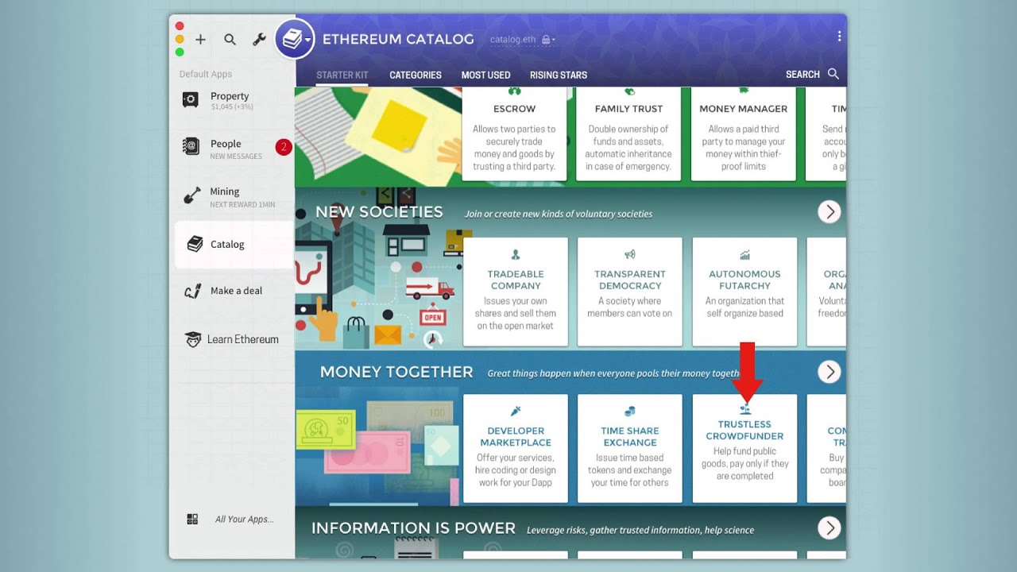This screenshot has height=572, width=1017.
Task: Click the three-dot menu in header
Action: (839, 37)
